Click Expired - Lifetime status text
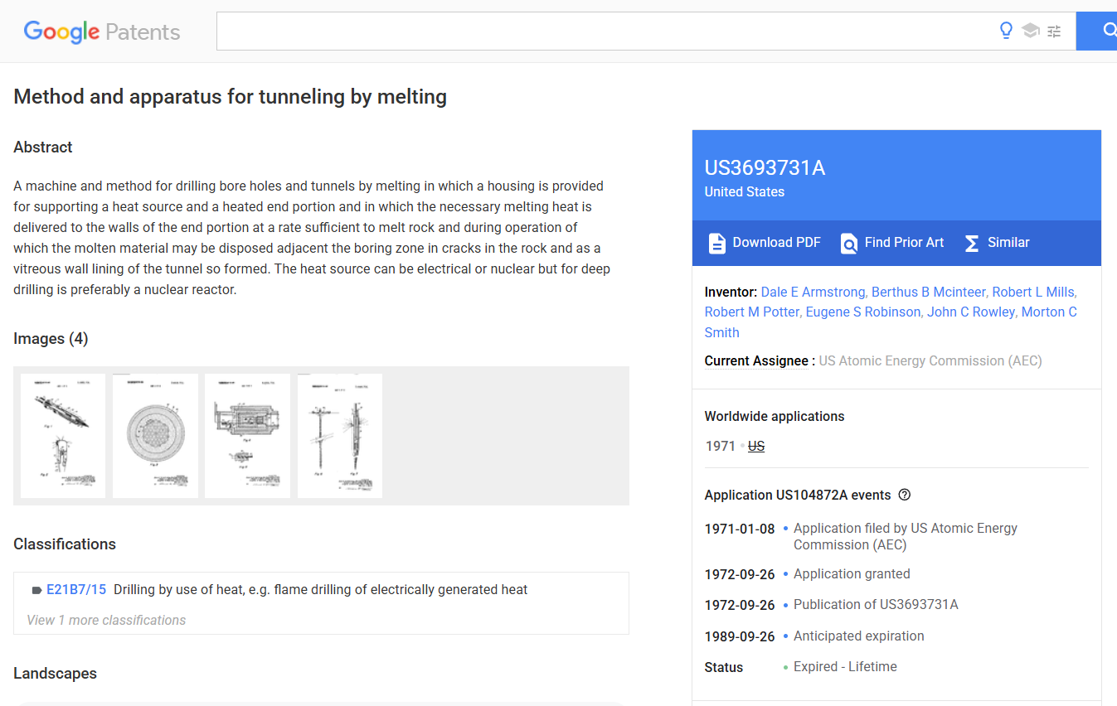 pyautogui.click(x=845, y=666)
